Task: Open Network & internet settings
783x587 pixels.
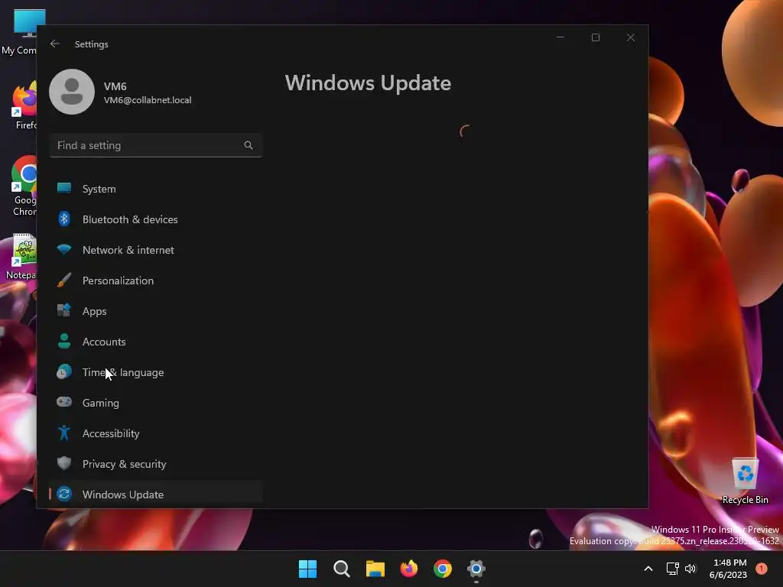Action: pyautogui.click(x=156, y=250)
